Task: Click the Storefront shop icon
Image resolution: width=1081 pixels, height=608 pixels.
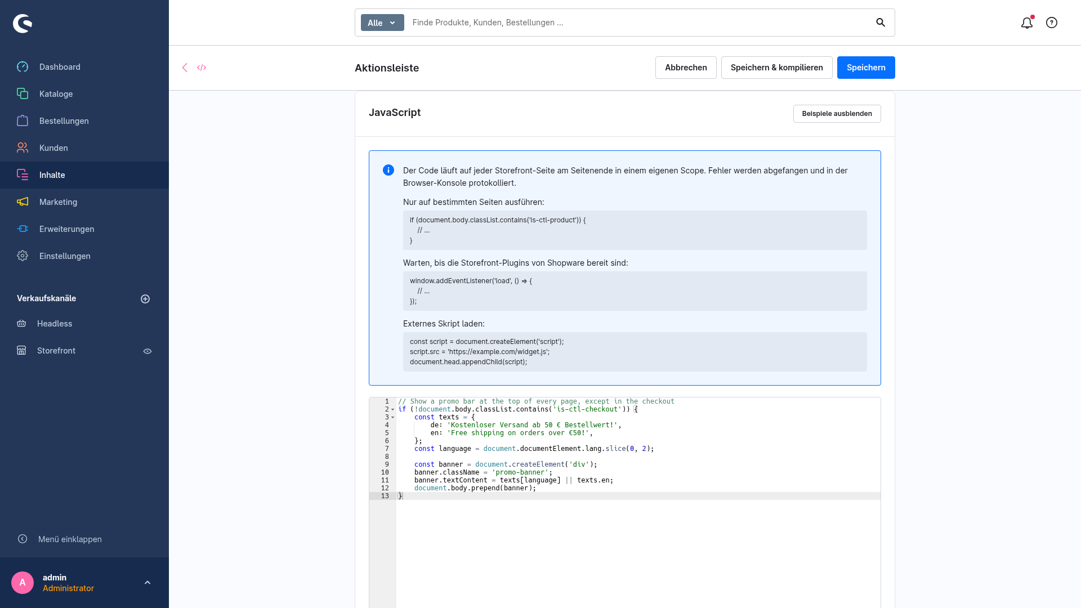Action: pos(21,351)
